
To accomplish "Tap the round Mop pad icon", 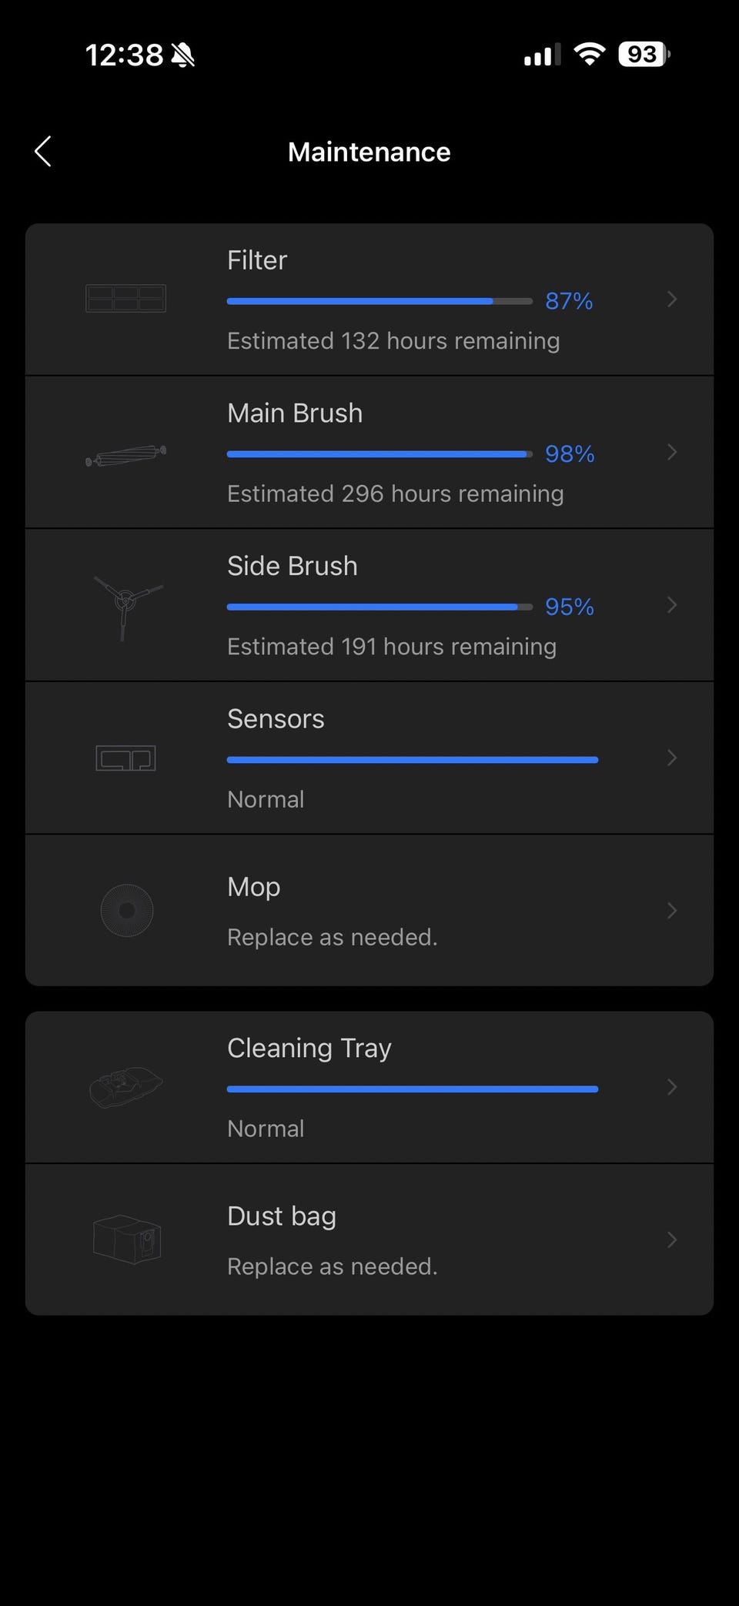I will pos(127,910).
